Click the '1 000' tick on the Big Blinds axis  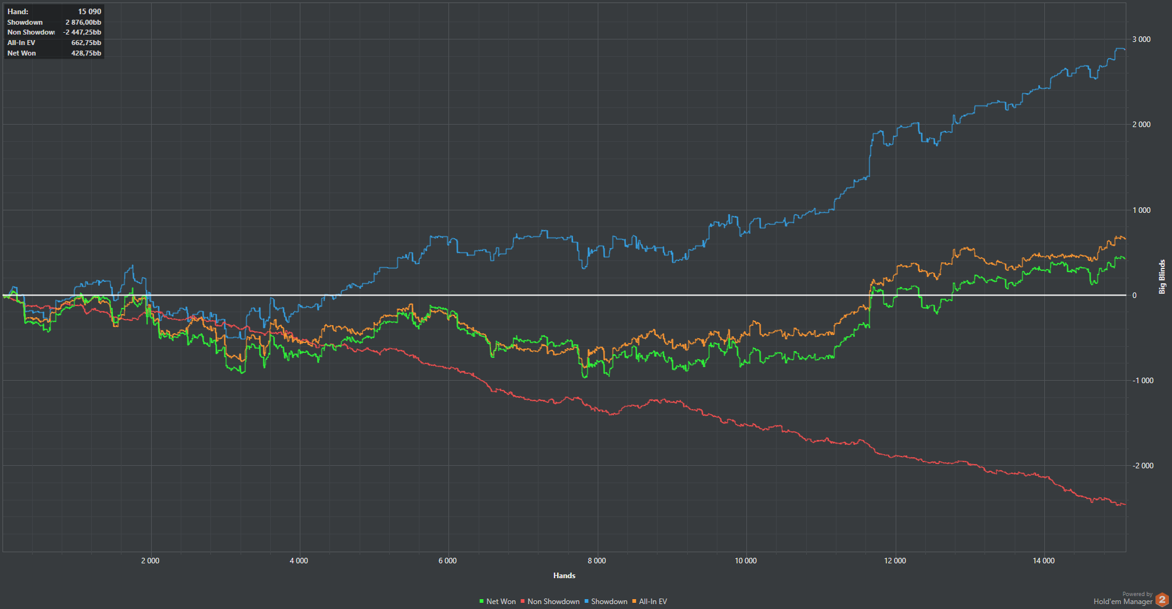1141,210
